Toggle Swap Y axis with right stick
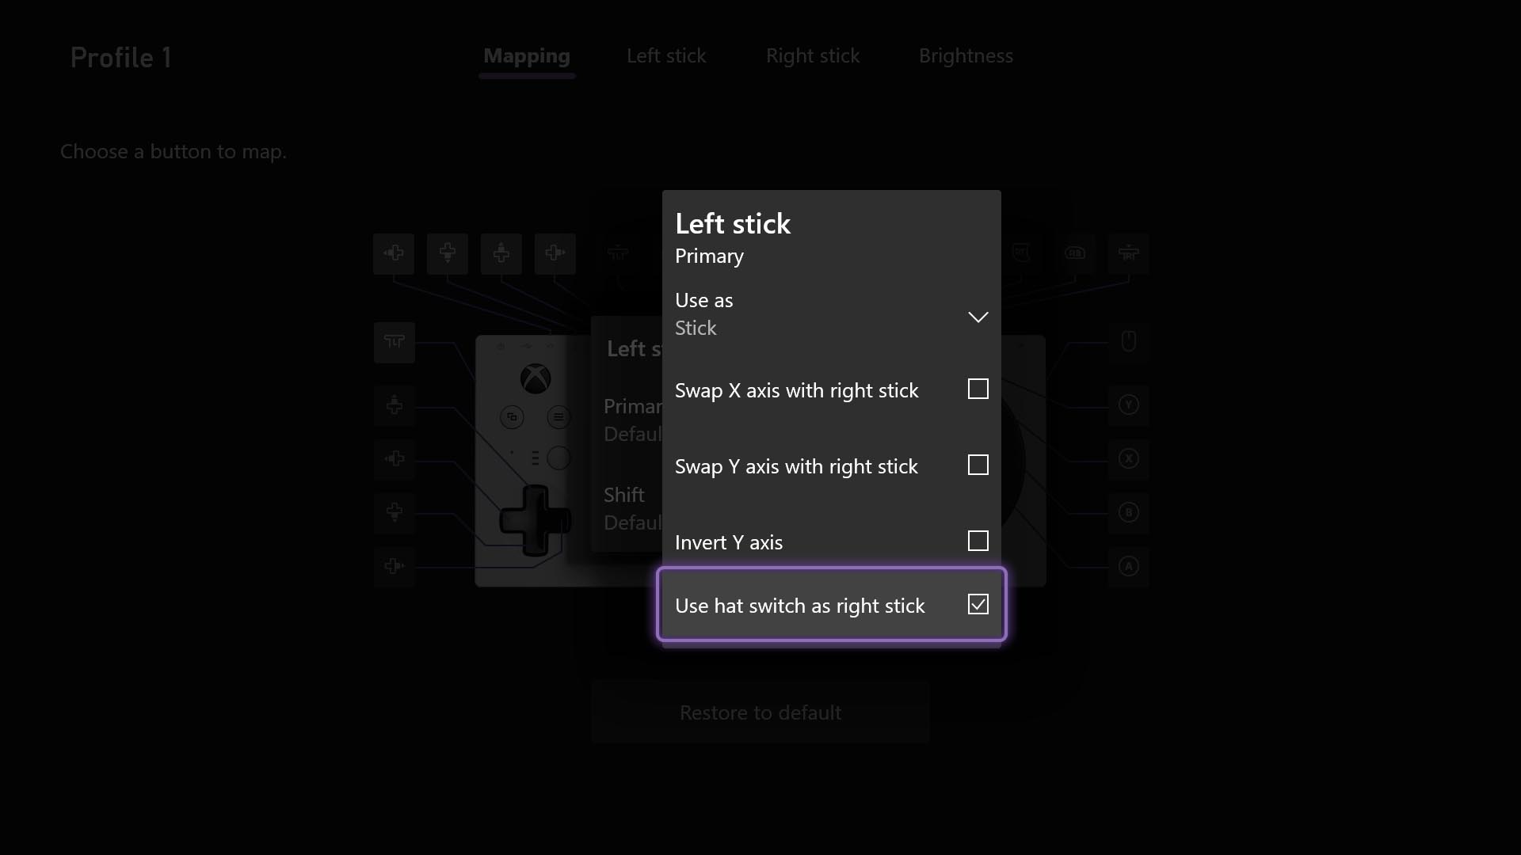 tap(977, 465)
